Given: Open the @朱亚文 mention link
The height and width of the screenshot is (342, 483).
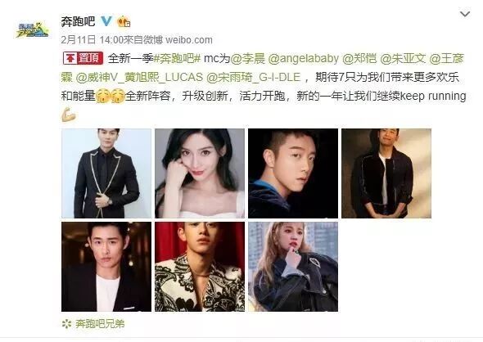Looking at the screenshot, I should tap(403, 58).
